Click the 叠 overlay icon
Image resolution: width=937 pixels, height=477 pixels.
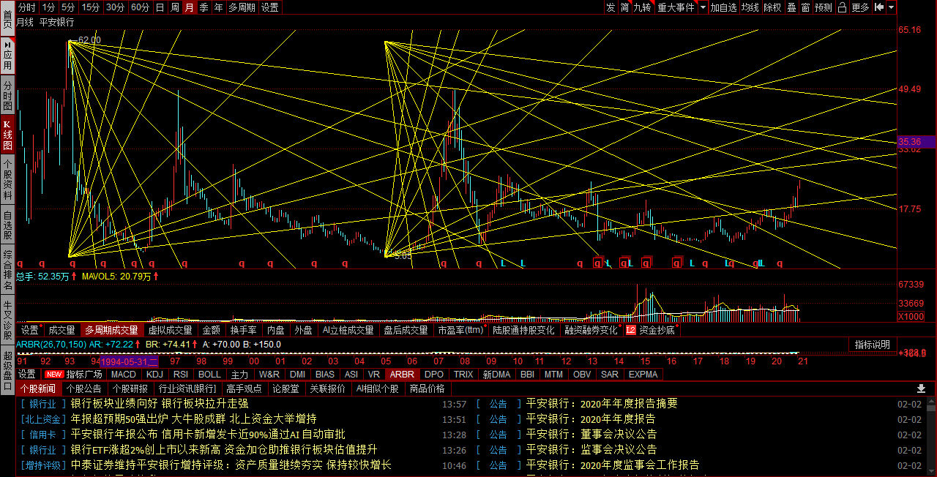coord(791,7)
